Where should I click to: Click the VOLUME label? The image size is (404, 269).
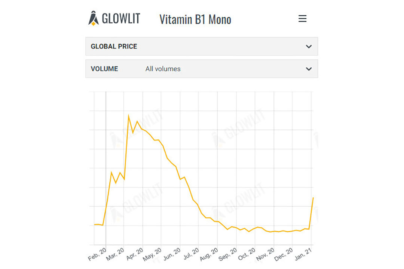coord(104,69)
